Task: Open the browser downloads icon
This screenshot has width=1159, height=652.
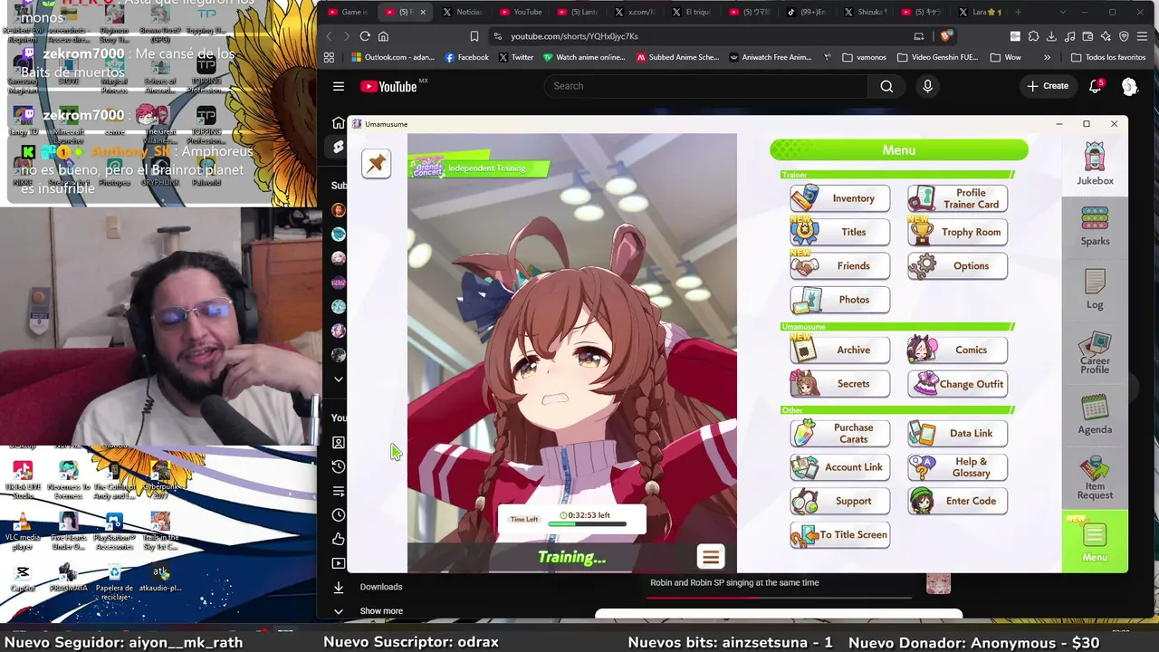Action: pyautogui.click(x=1052, y=36)
